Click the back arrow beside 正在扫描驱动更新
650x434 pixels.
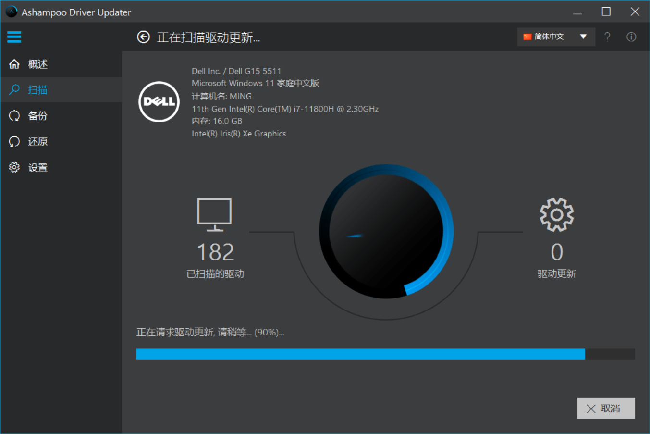[143, 37]
